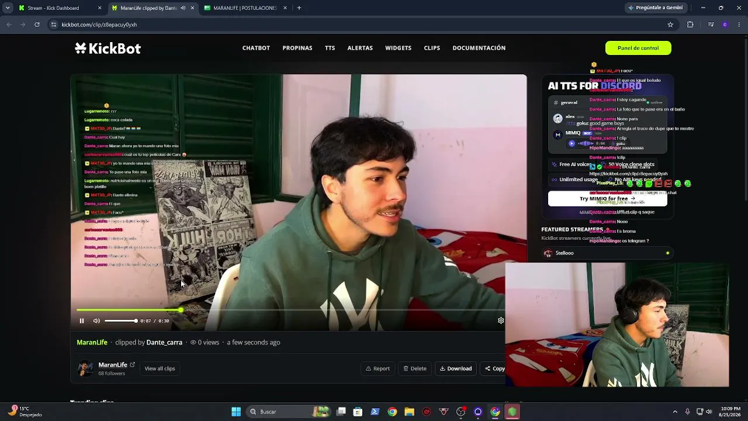Expand the tab search dropdown
This screenshot has width=748, height=421.
tap(8, 8)
